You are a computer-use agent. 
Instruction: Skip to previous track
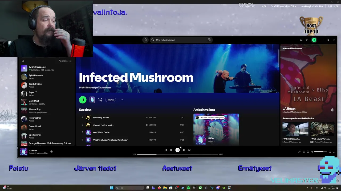[x=171, y=150]
